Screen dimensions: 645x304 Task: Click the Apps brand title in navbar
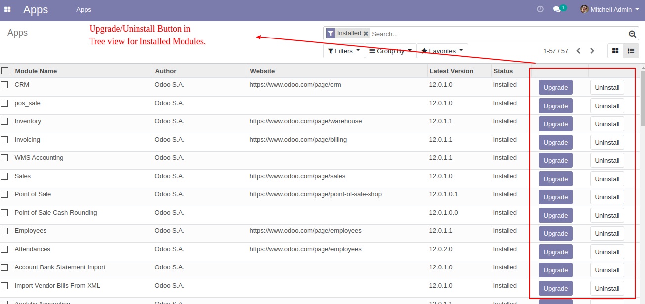click(36, 9)
